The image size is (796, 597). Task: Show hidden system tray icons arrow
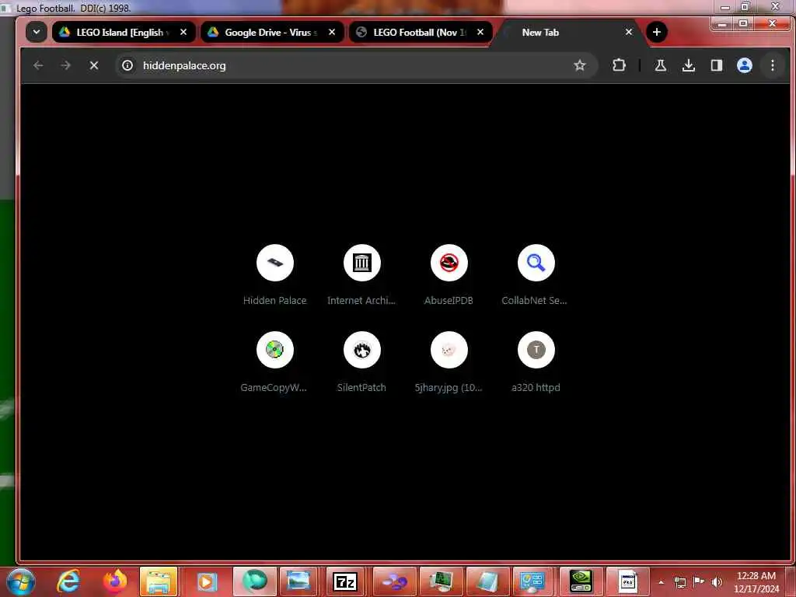click(x=661, y=582)
